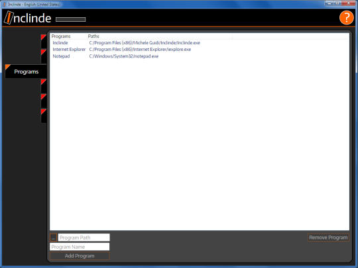Open the second collapsed sidebar tab
Image resolution: width=358 pixels, height=268 pixels.
coord(44,56)
